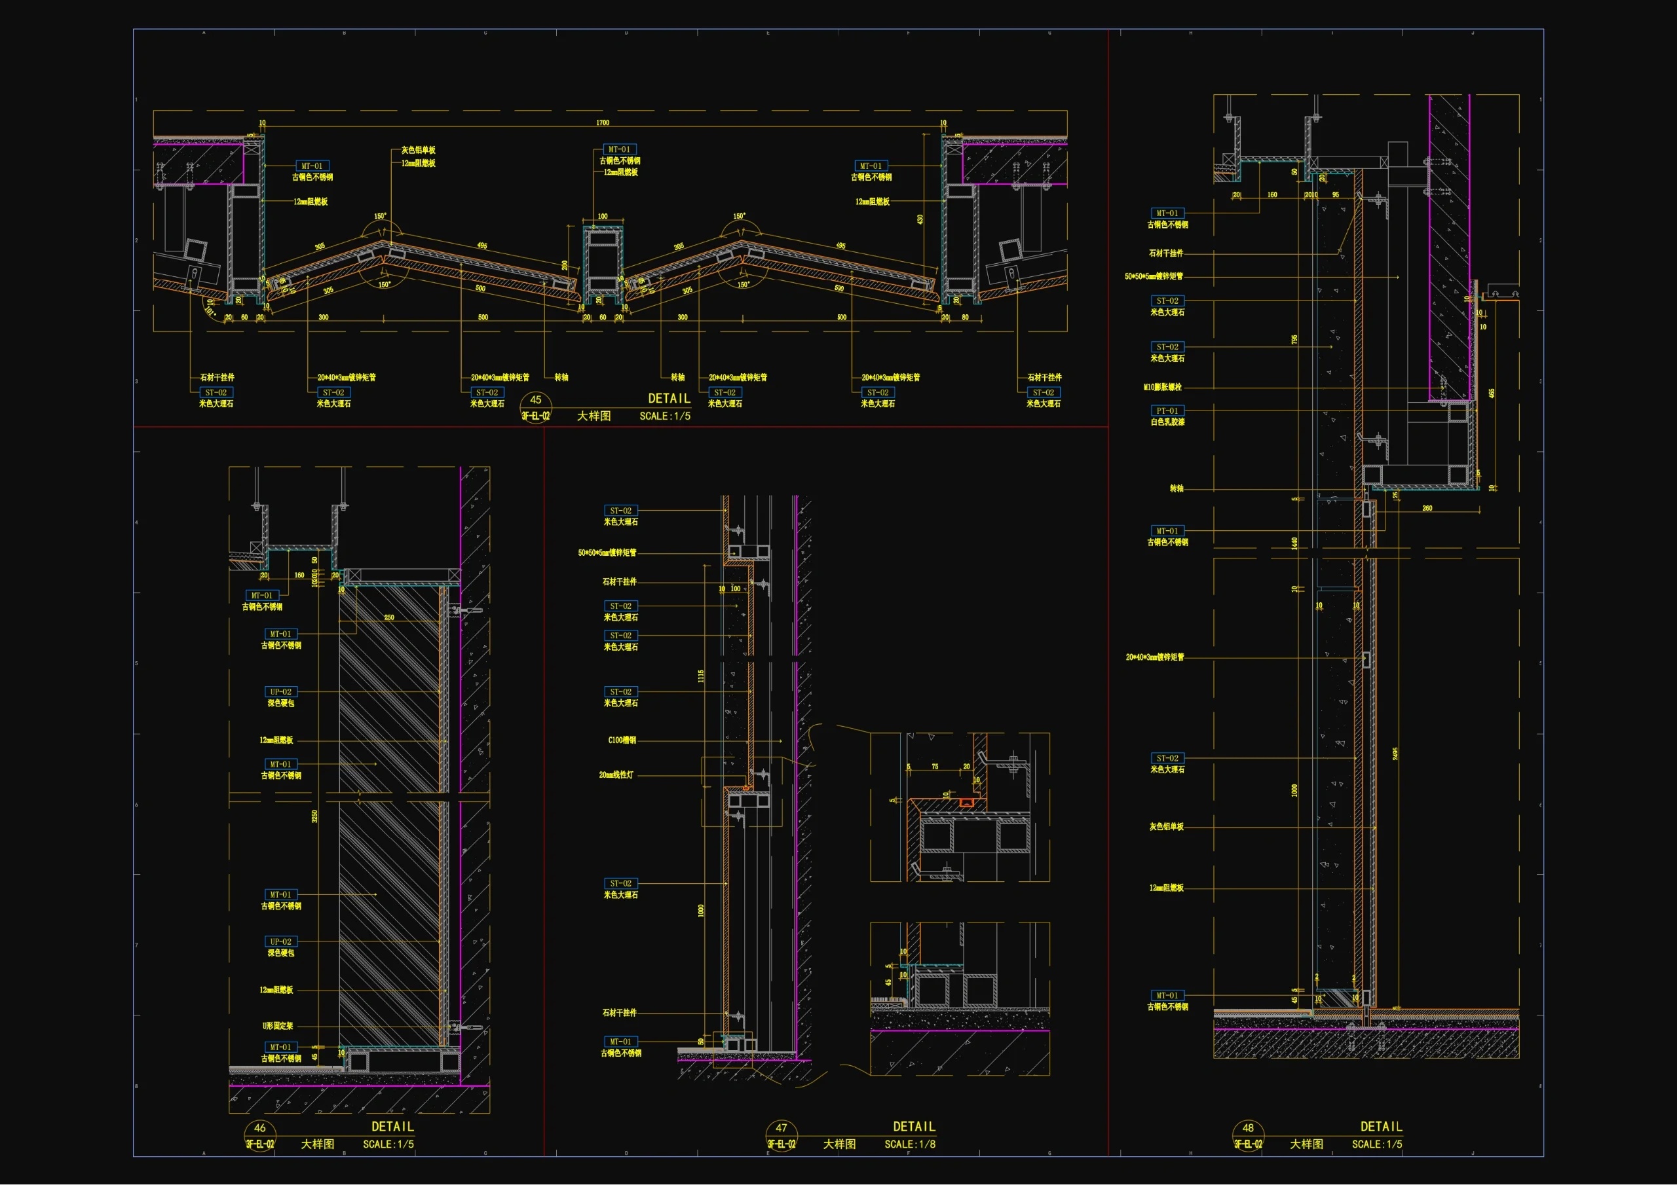Screen dimensions: 1677x1185
Task: Select the 1700 overall dimension text
Action: coord(602,122)
